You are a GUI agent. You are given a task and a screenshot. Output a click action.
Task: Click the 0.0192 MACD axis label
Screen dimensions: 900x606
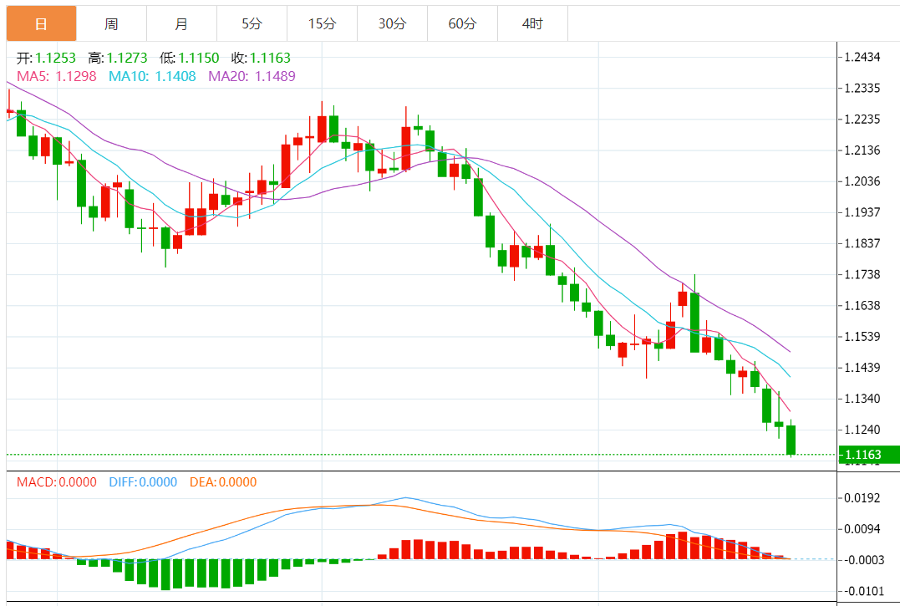862,498
